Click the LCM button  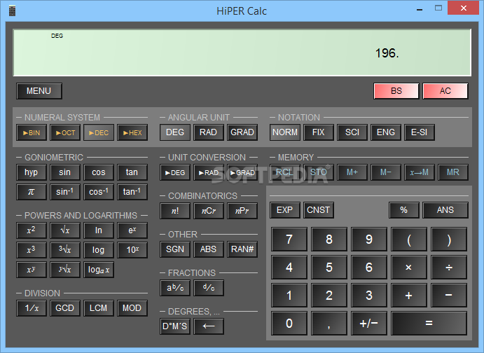click(99, 308)
